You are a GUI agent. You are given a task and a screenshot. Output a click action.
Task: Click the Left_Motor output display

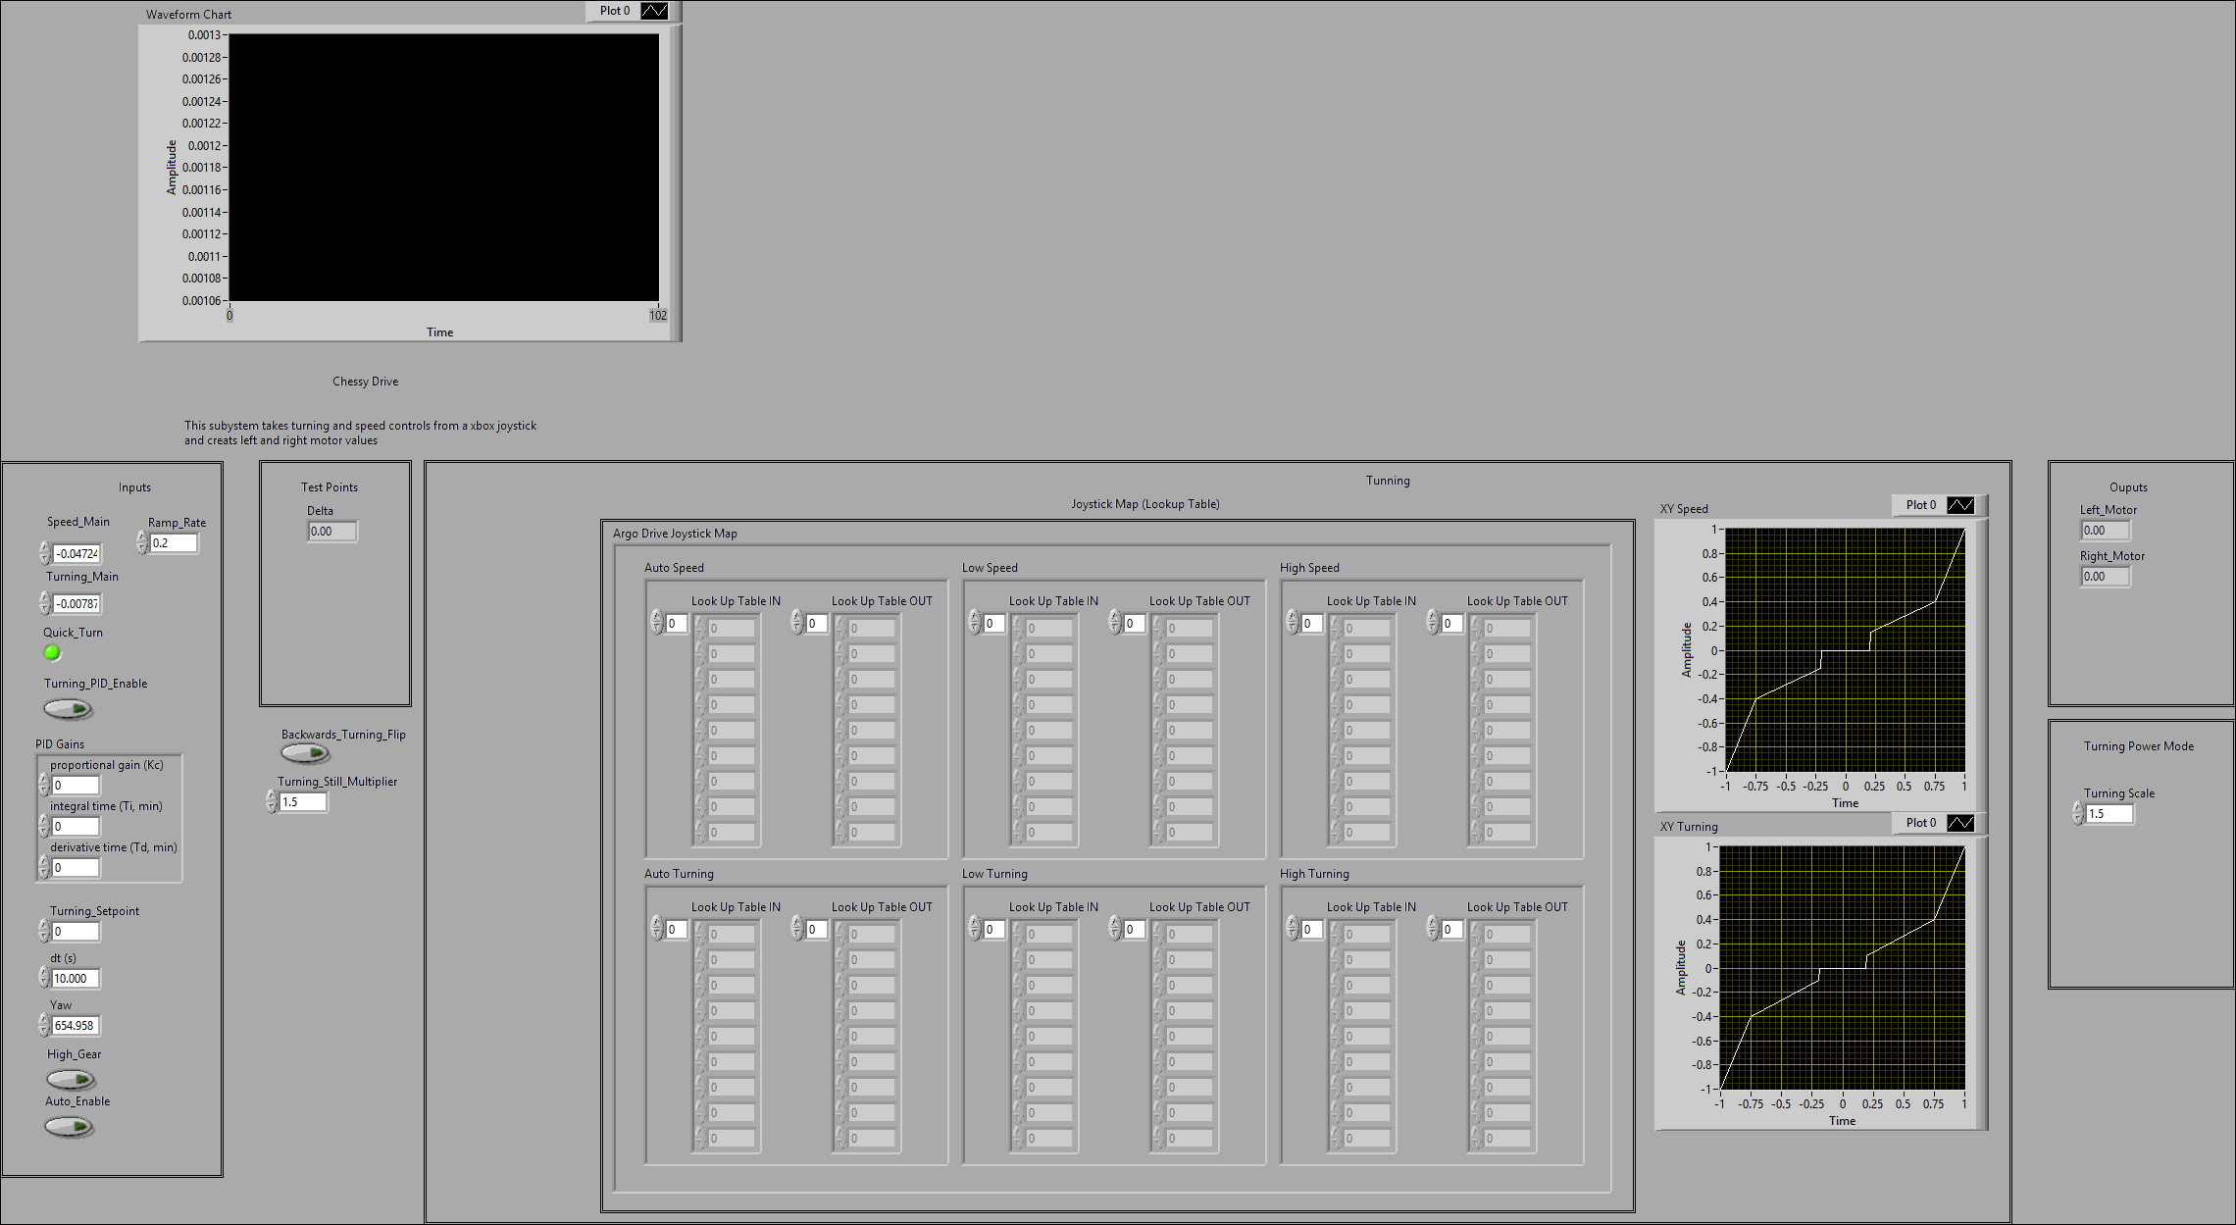click(x=2105, y=529)
